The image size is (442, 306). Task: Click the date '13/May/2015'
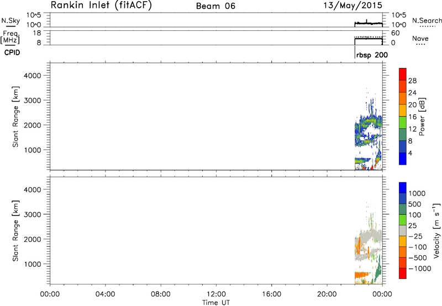coord(352,6)
